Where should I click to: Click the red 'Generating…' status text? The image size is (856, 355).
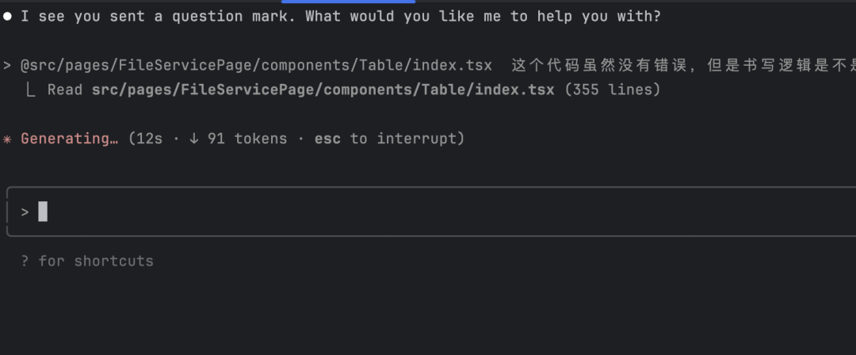pyautogui.click(x=69, y=139)
